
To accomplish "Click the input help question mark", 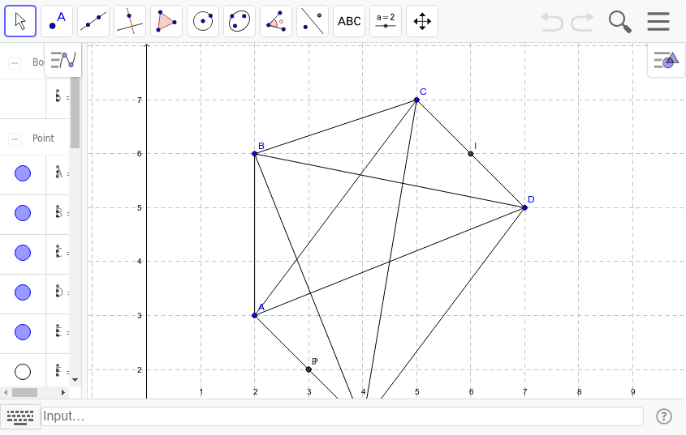I will (664, 416).
